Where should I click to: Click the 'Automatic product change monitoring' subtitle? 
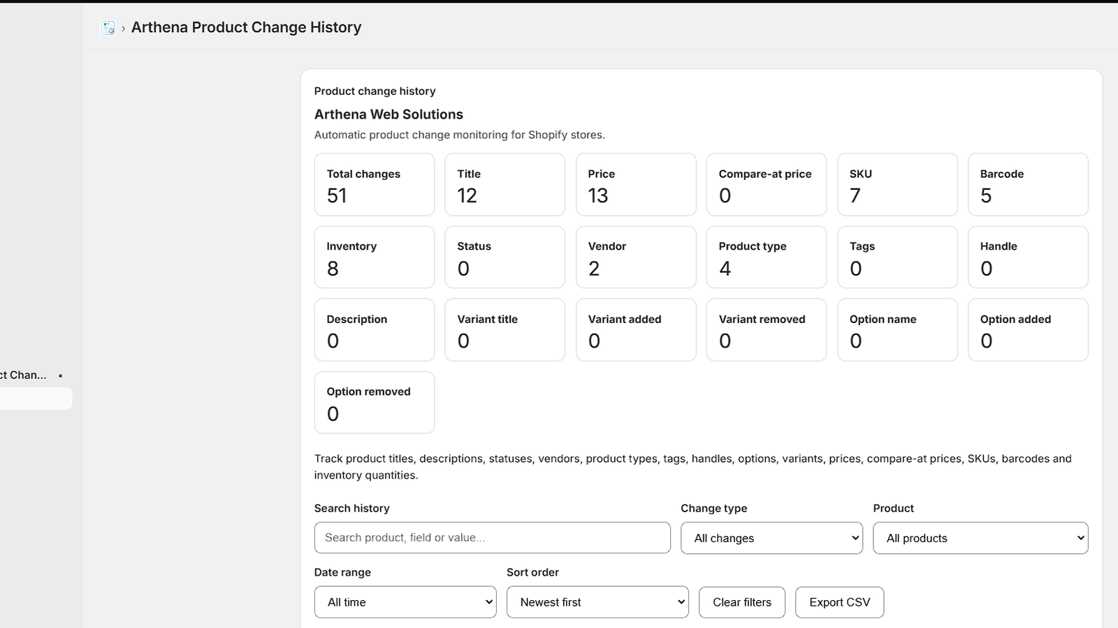[x=460, y=135]
